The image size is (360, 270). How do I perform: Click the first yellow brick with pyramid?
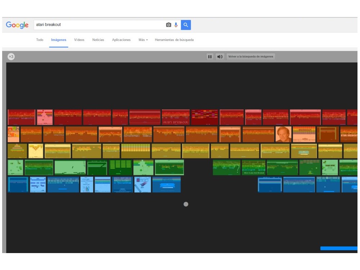(17, 151)
